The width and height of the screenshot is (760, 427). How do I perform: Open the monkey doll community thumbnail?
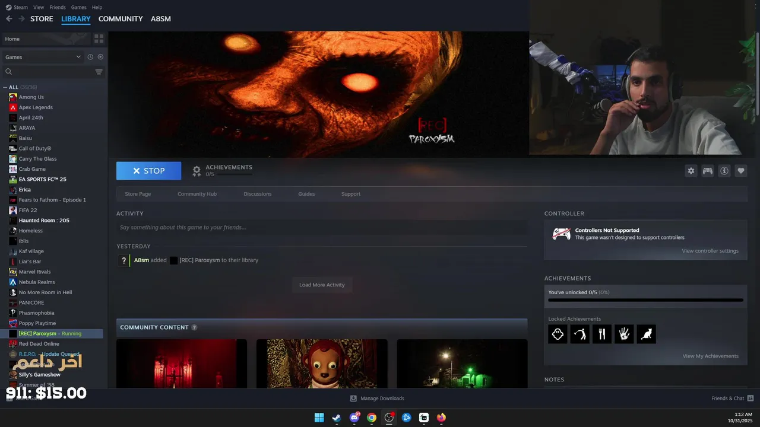pos(322,364)
